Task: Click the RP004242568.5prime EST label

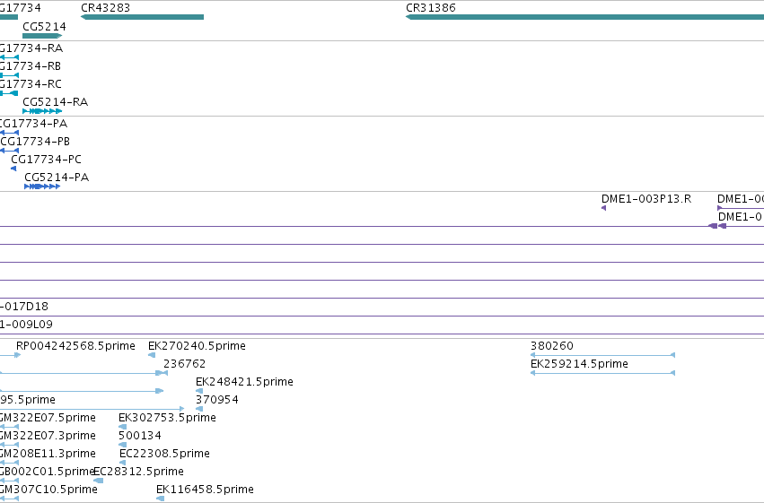Action: [75, 345]
